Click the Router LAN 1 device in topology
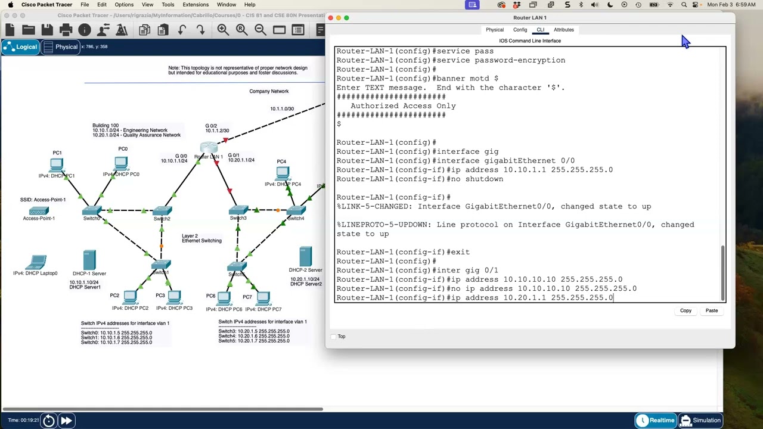Image resolution: width=763 pixels, height=429 pixels. [209, 148]
